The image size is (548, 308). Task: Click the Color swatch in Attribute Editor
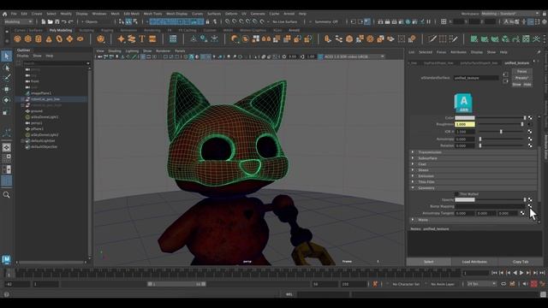click(465, 118)
